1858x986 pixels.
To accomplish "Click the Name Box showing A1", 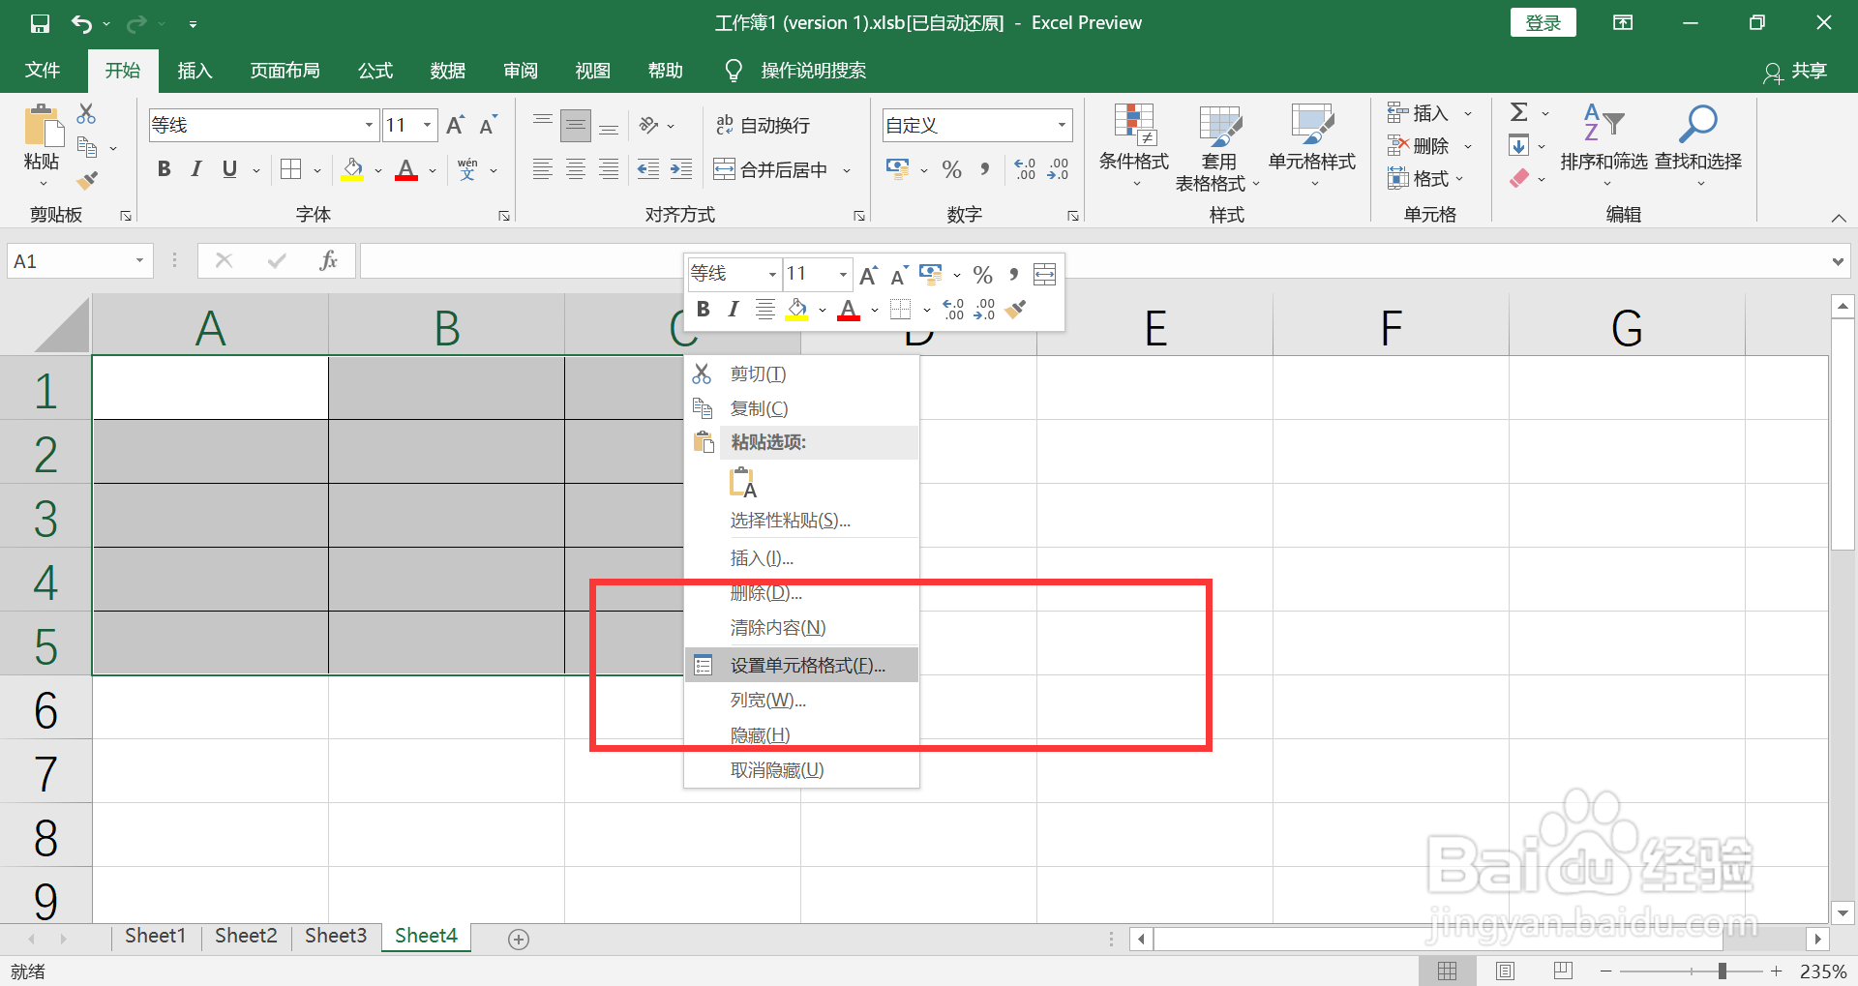I will tap(70, 260).
